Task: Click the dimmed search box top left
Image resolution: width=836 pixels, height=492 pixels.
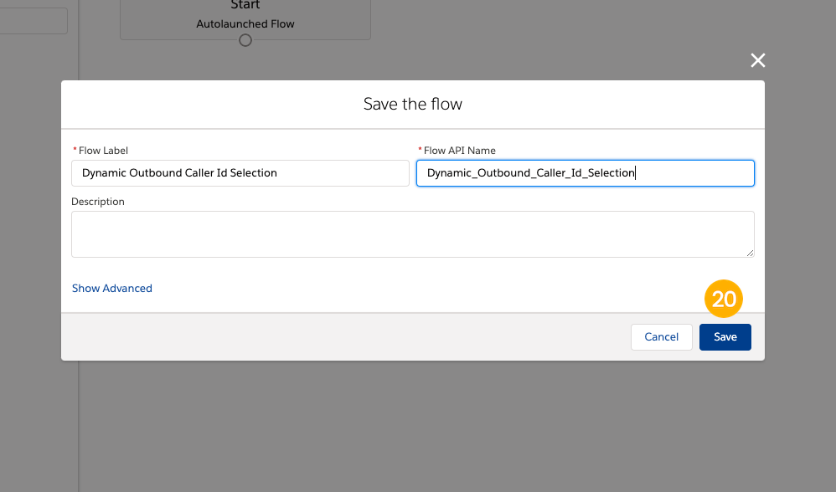Action: [x=32, y=20]
